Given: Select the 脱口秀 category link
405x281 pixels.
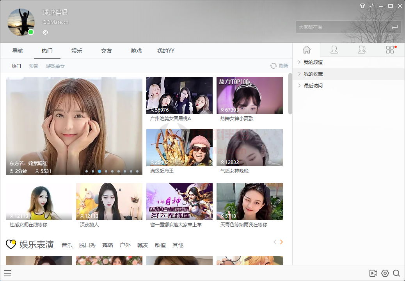Looking at the screenshot, I should [x=87, y=245].
